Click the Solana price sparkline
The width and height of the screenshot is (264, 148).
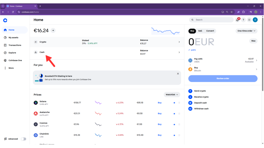pos(98,103)
